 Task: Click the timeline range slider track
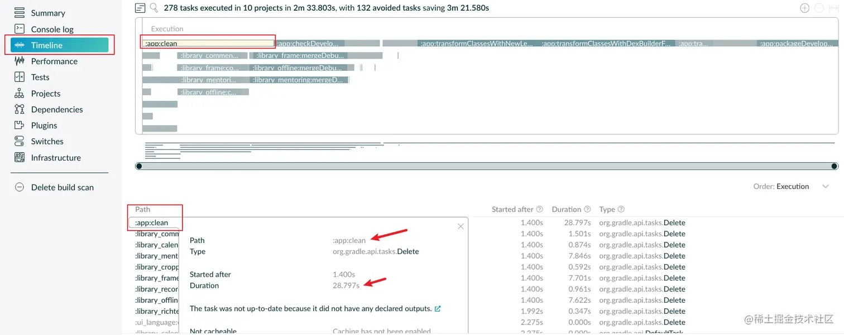click(x=487, y=166)
